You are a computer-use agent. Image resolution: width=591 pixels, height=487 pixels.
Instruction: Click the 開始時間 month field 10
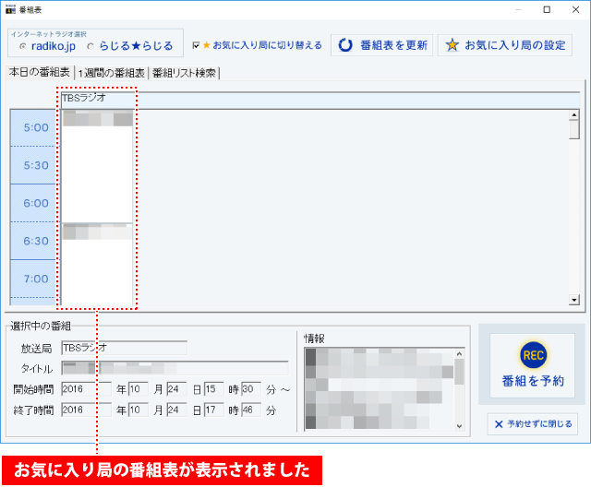point(139,389)
